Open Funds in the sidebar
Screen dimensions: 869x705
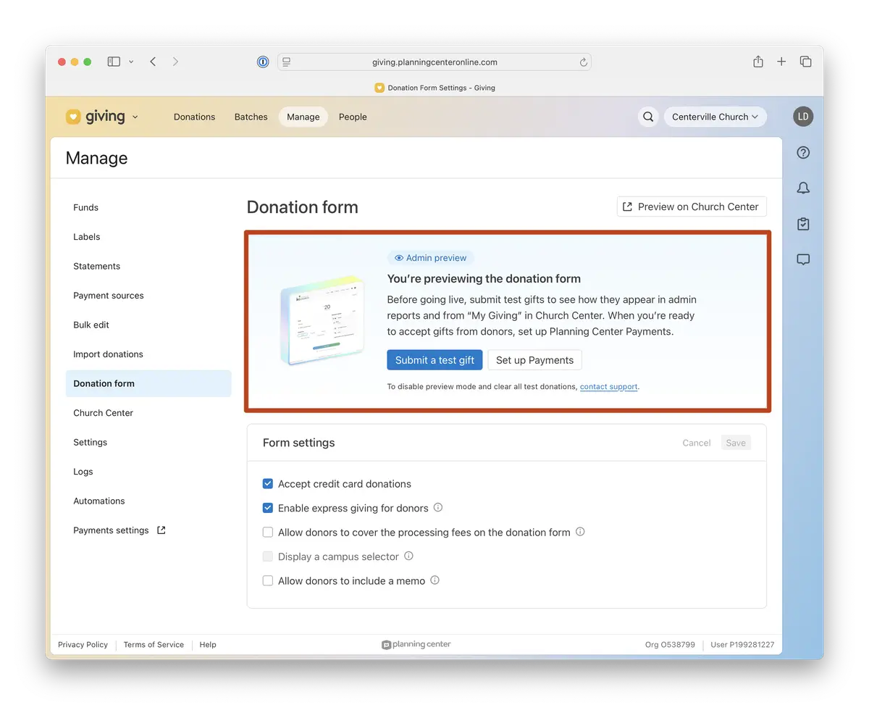pos(148,207)
